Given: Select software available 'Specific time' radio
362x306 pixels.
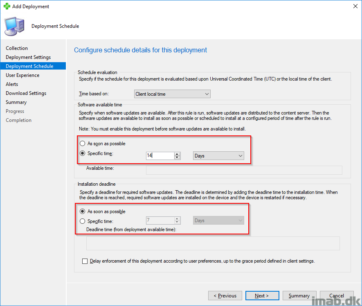Looking at the screenshot, I should pos(82,153).
